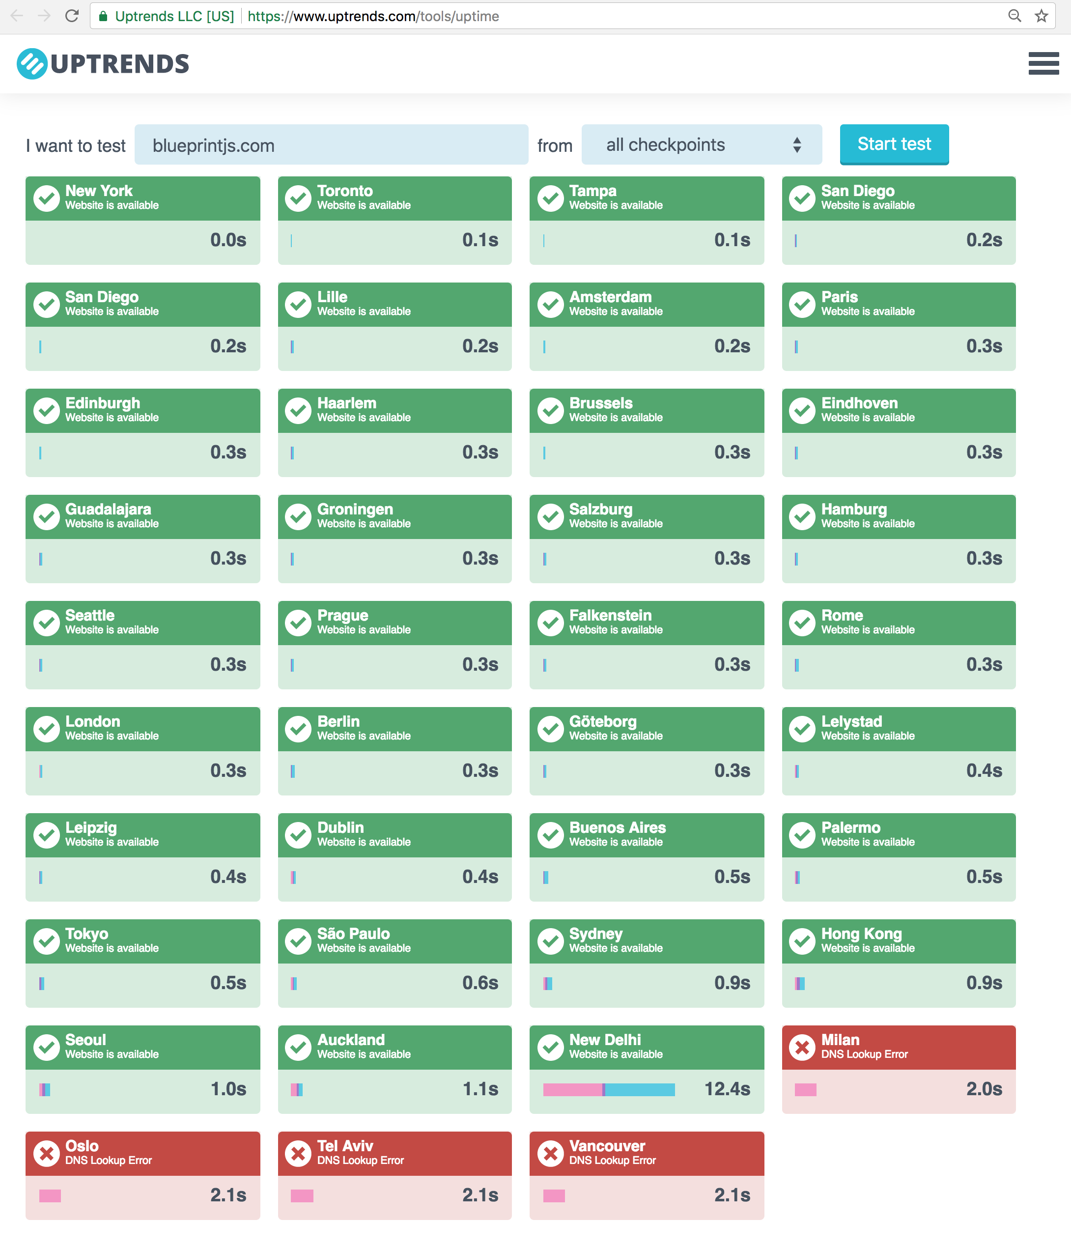Click the Uptrends logo
The height and width of the screenshot is (1249, 1071).
coord(103,63)
